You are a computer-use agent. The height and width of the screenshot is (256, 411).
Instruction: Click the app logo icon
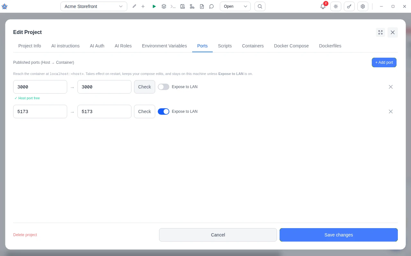coord(4,6)
